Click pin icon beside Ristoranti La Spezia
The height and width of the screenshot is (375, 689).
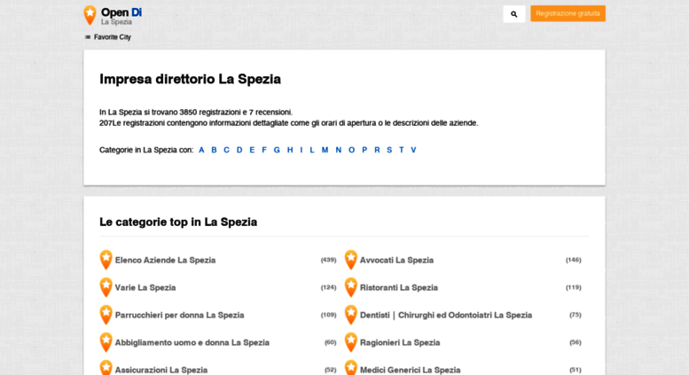(350, 287)
